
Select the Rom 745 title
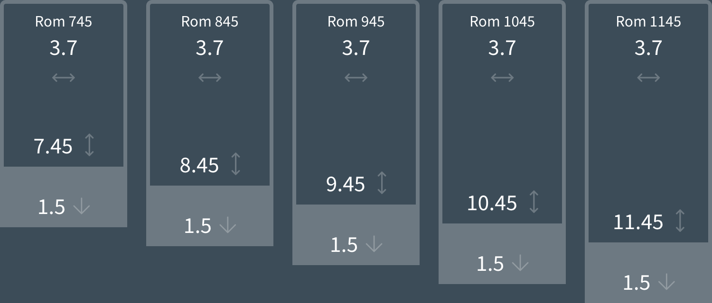point(64,21)
